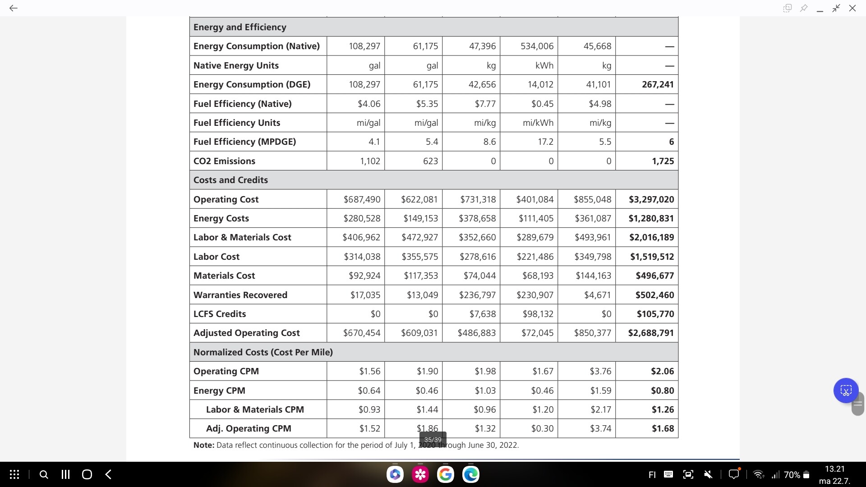
Task: Select the $378,658 energy cost cell
Action: point(477,218)
